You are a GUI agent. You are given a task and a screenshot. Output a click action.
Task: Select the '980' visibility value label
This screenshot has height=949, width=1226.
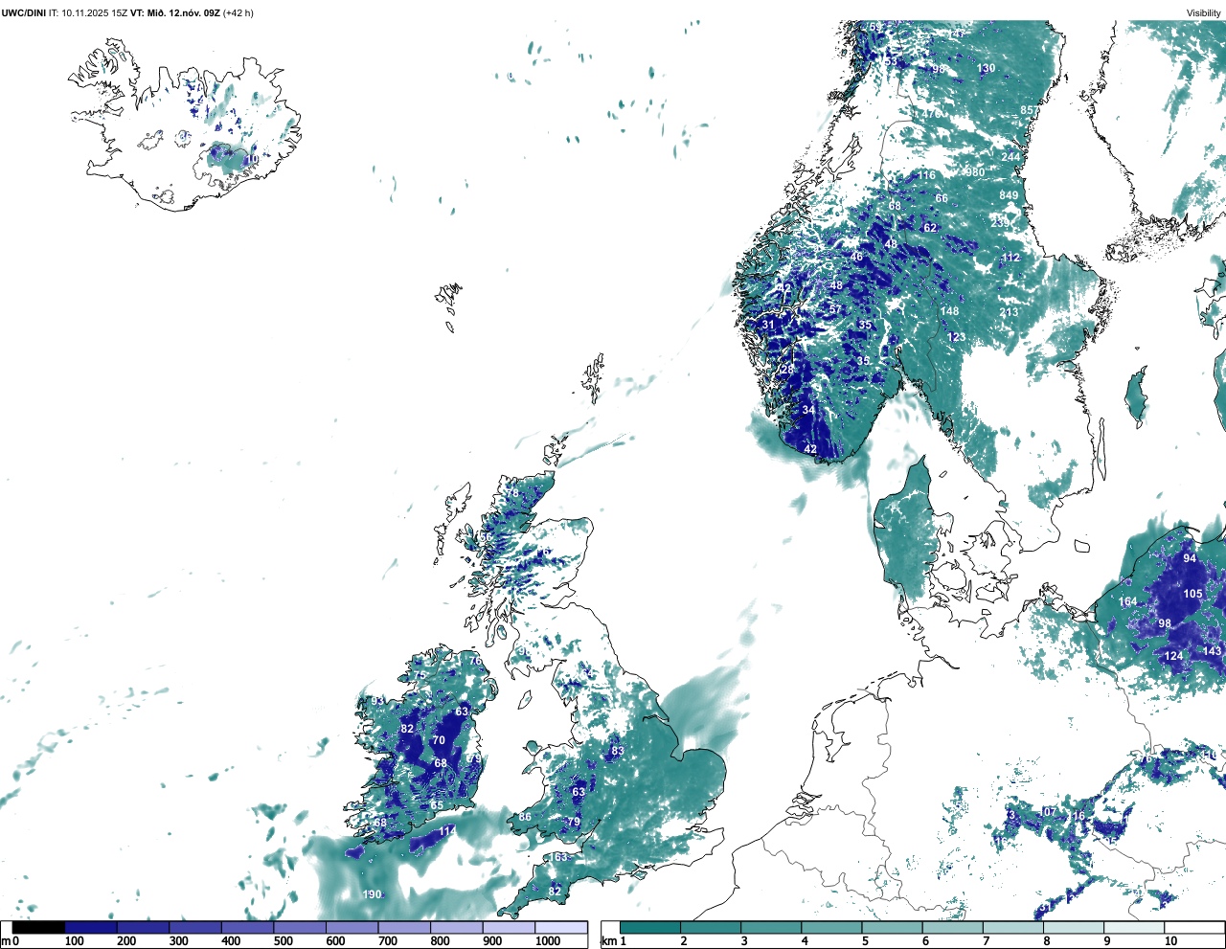[975, 172]
